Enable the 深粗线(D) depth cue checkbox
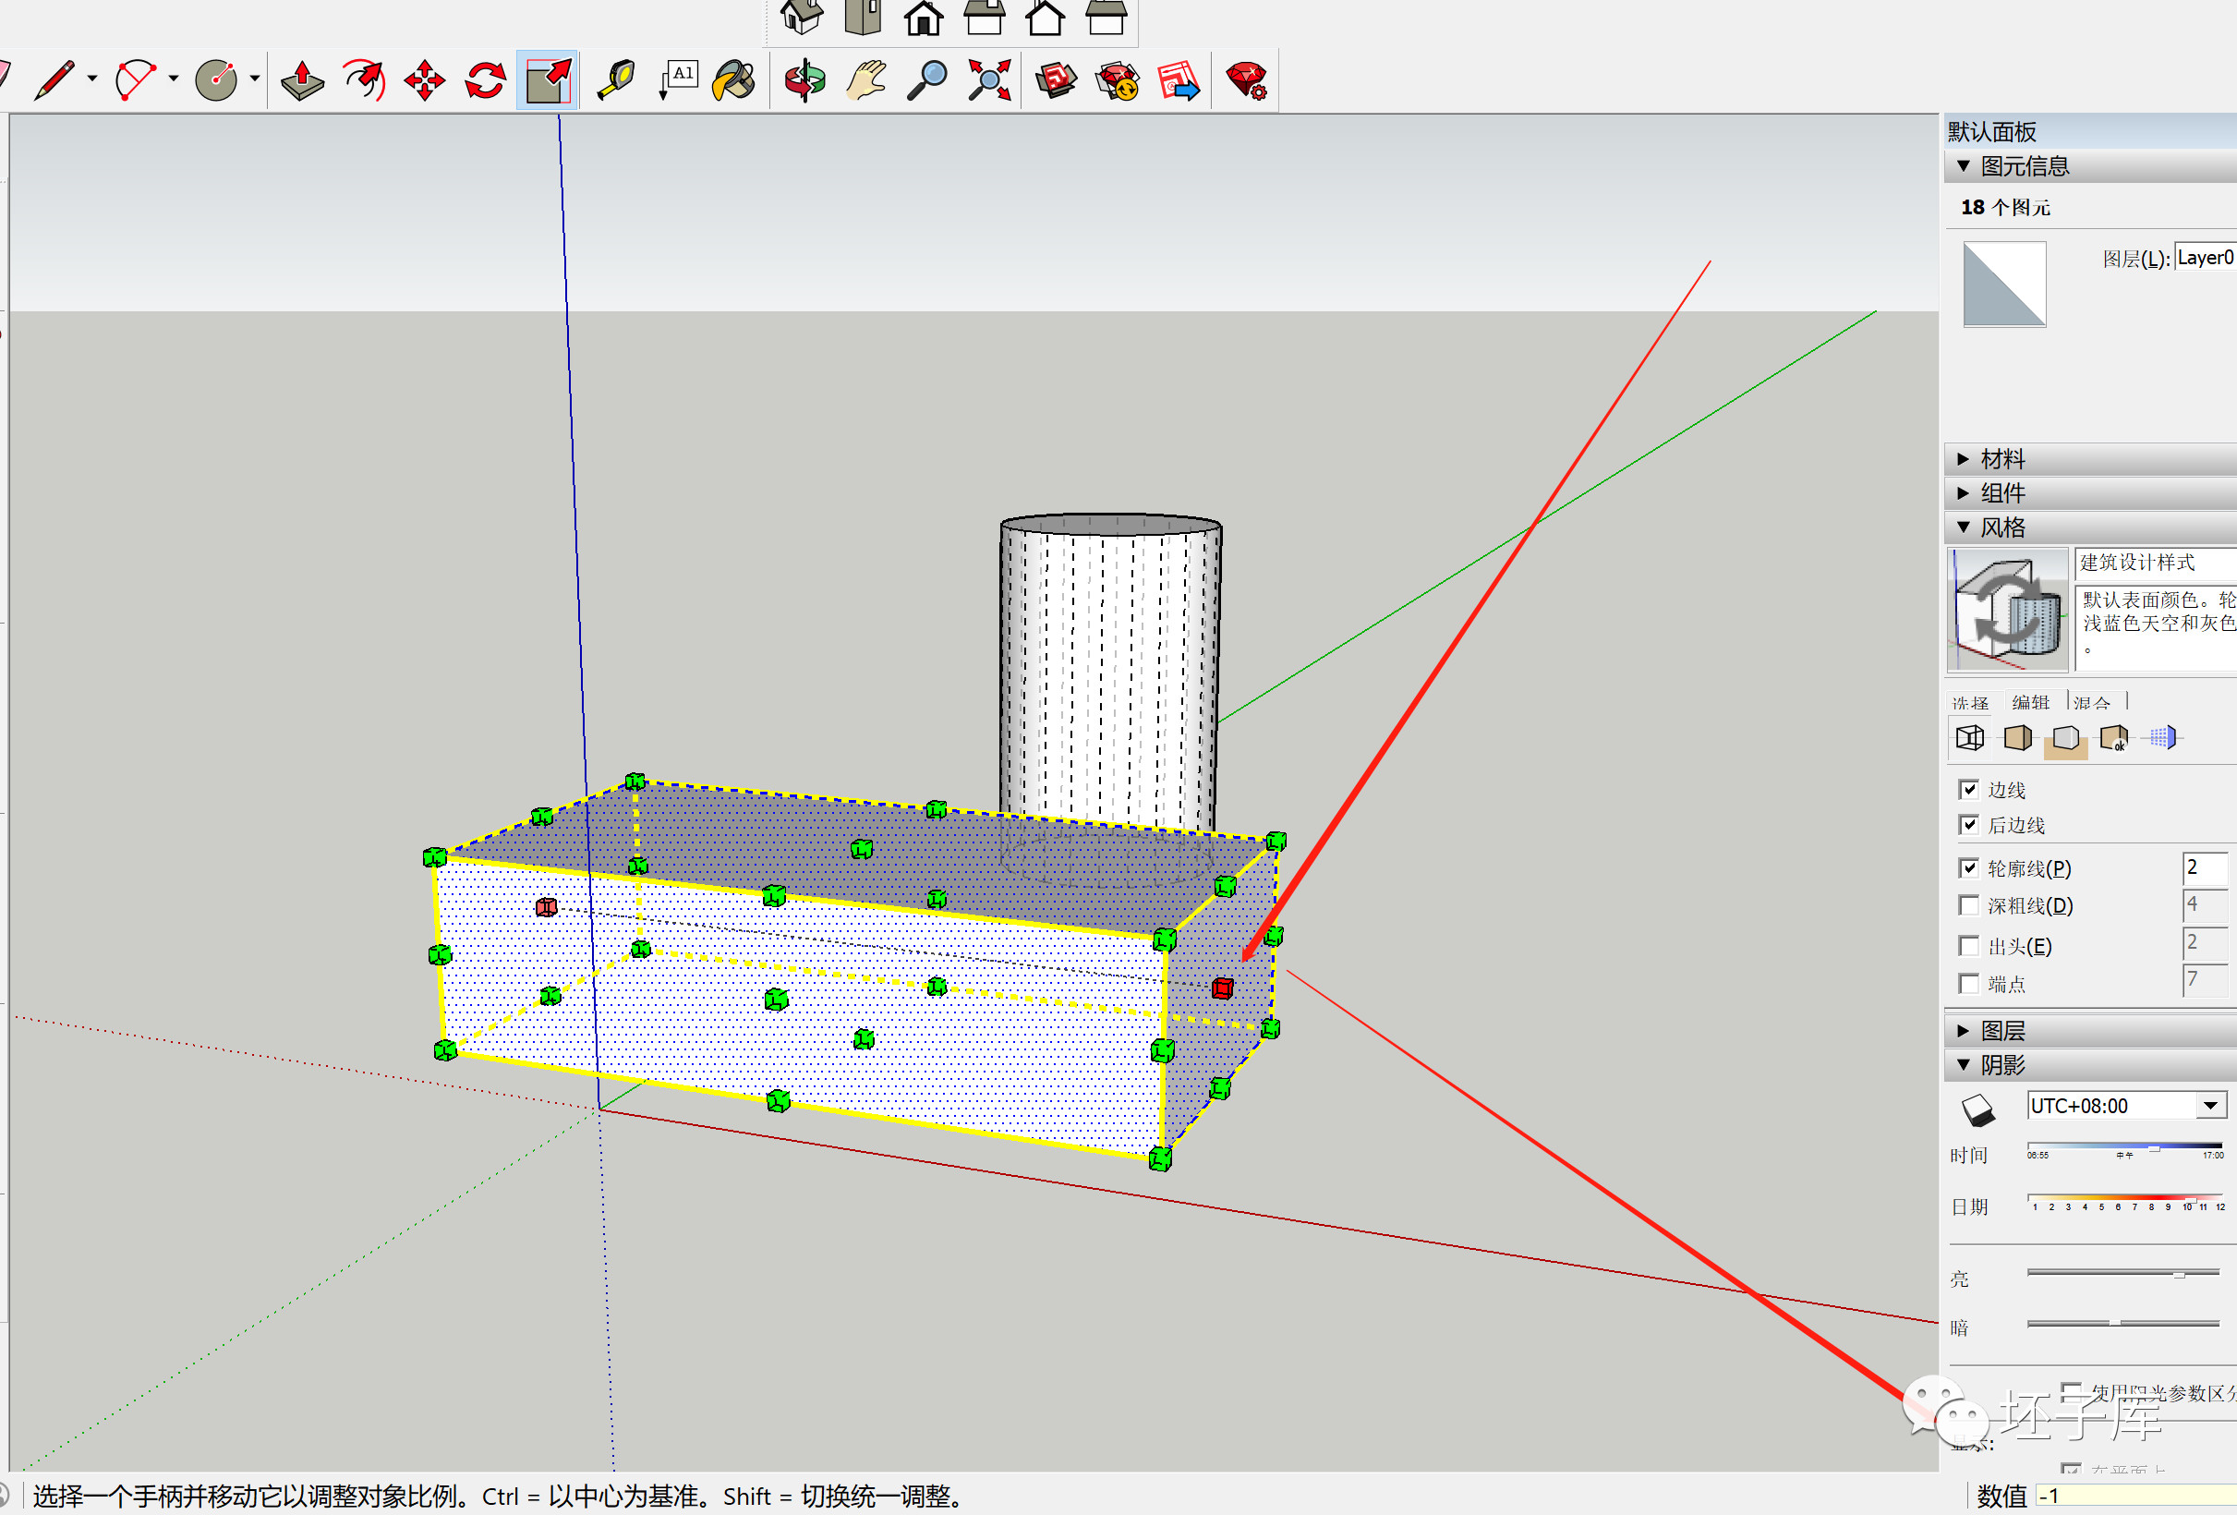 click(x=1968, y=905)
